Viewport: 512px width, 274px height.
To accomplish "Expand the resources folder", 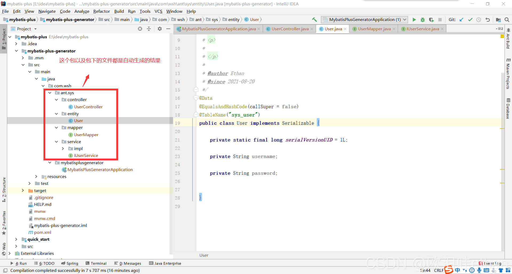I will point(36,177).
